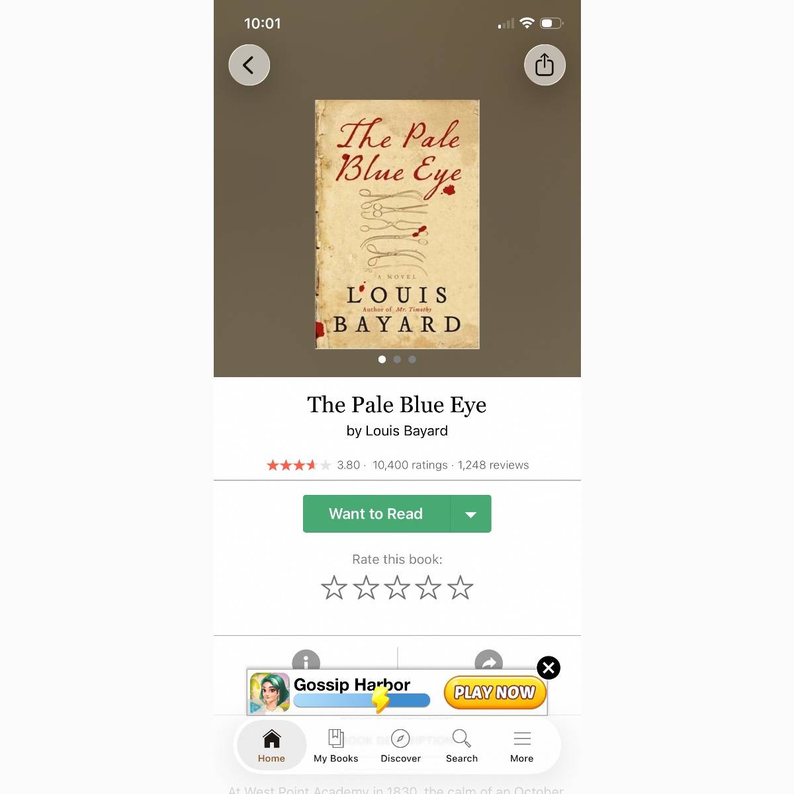The image size is (794, 794).
Task: Tap the back arrow button
Action: pyautogui.click(x=249, y=65)
